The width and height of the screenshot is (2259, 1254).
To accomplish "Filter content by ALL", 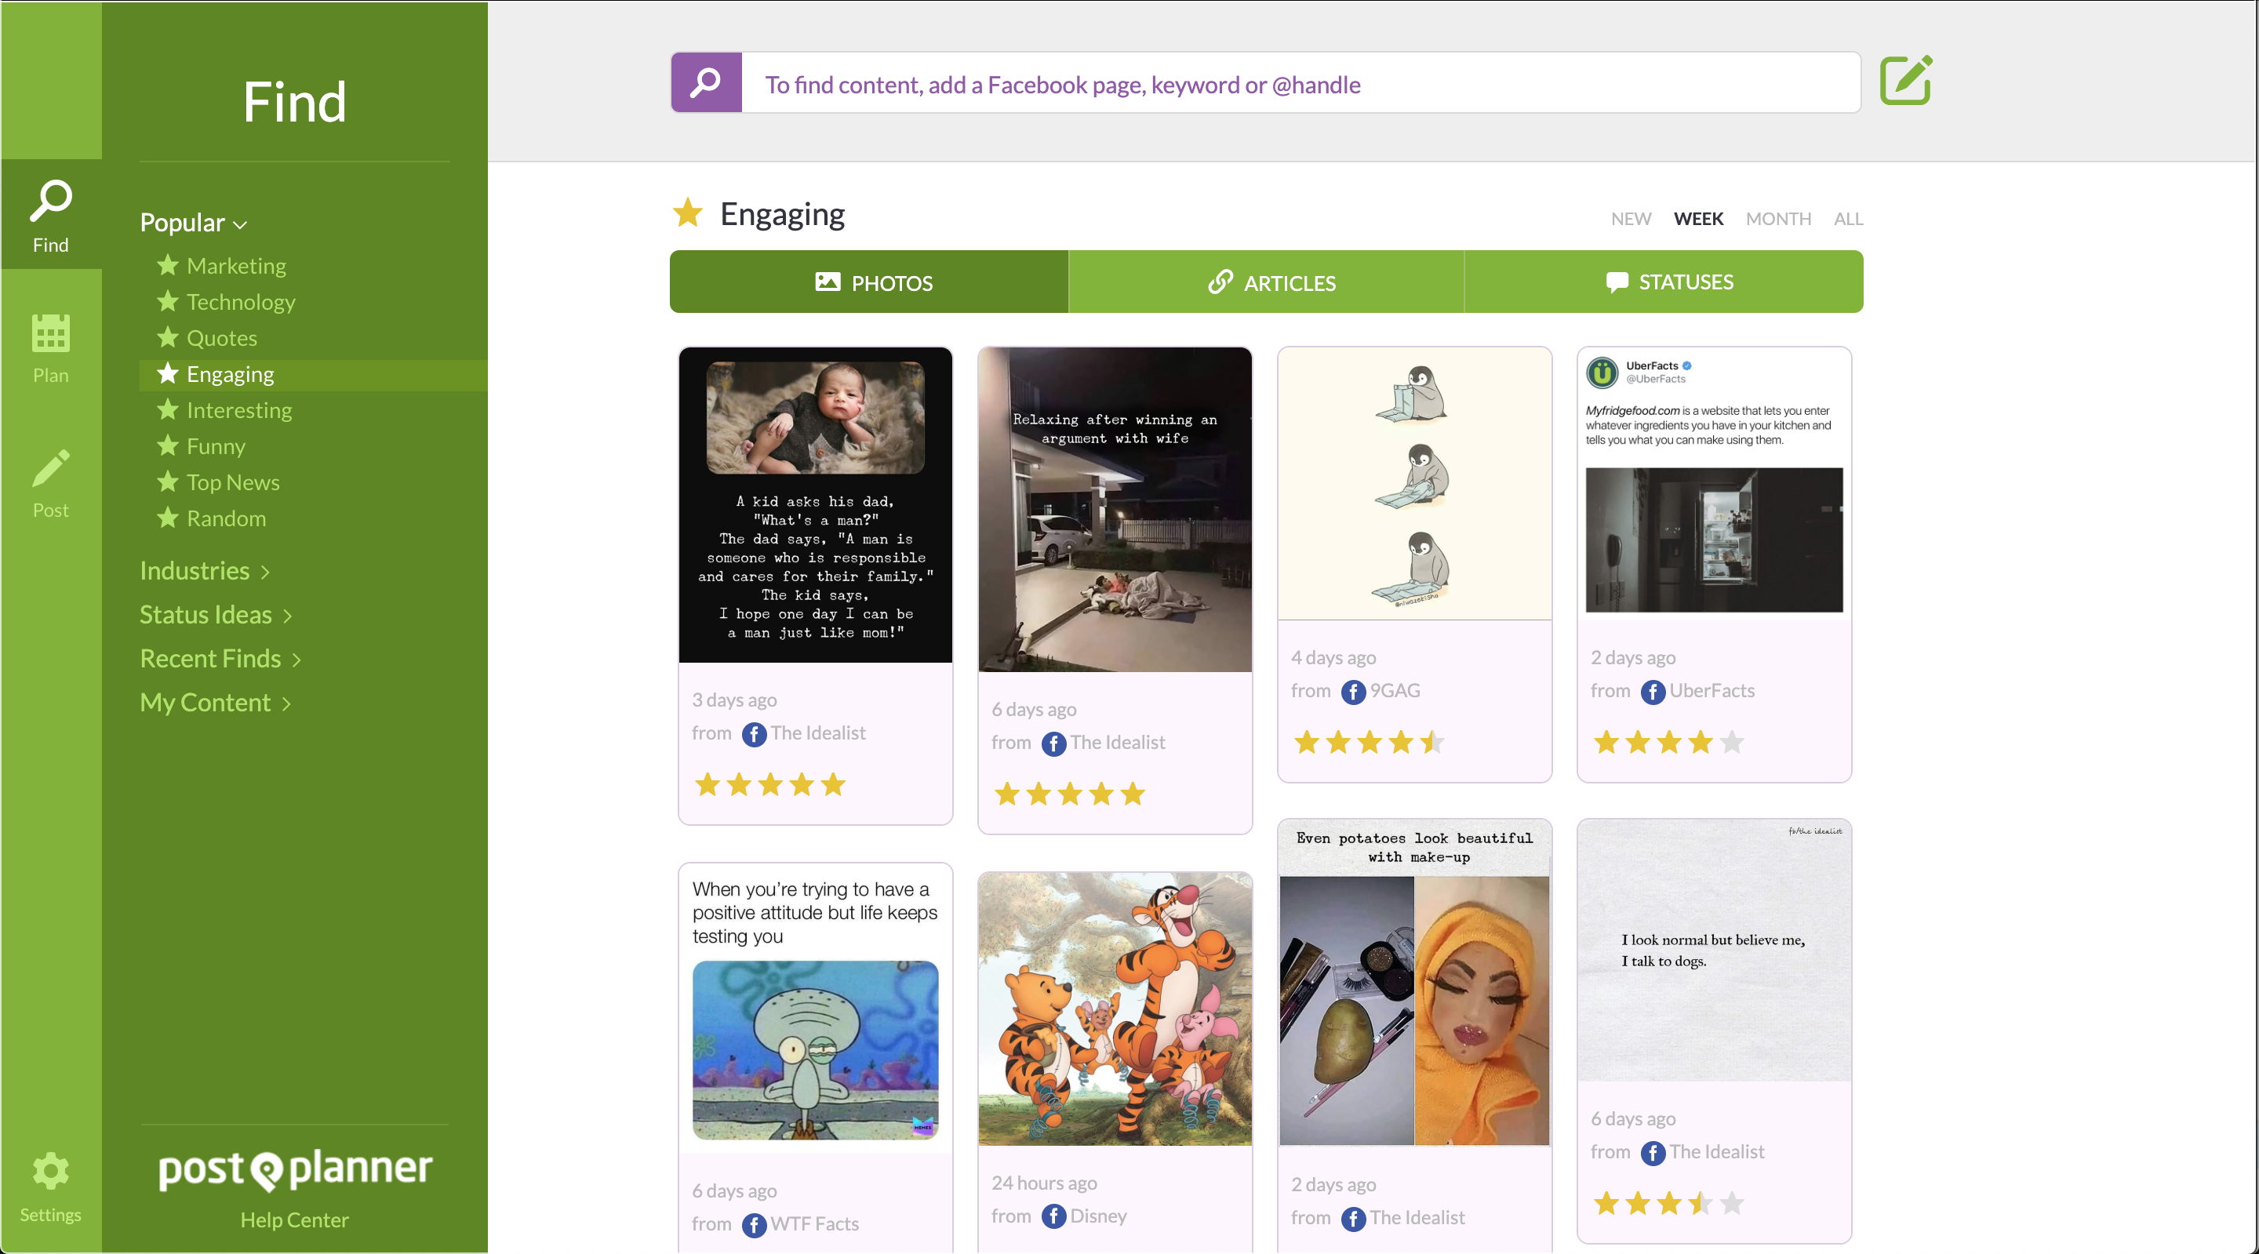I will pos(1849,220).
